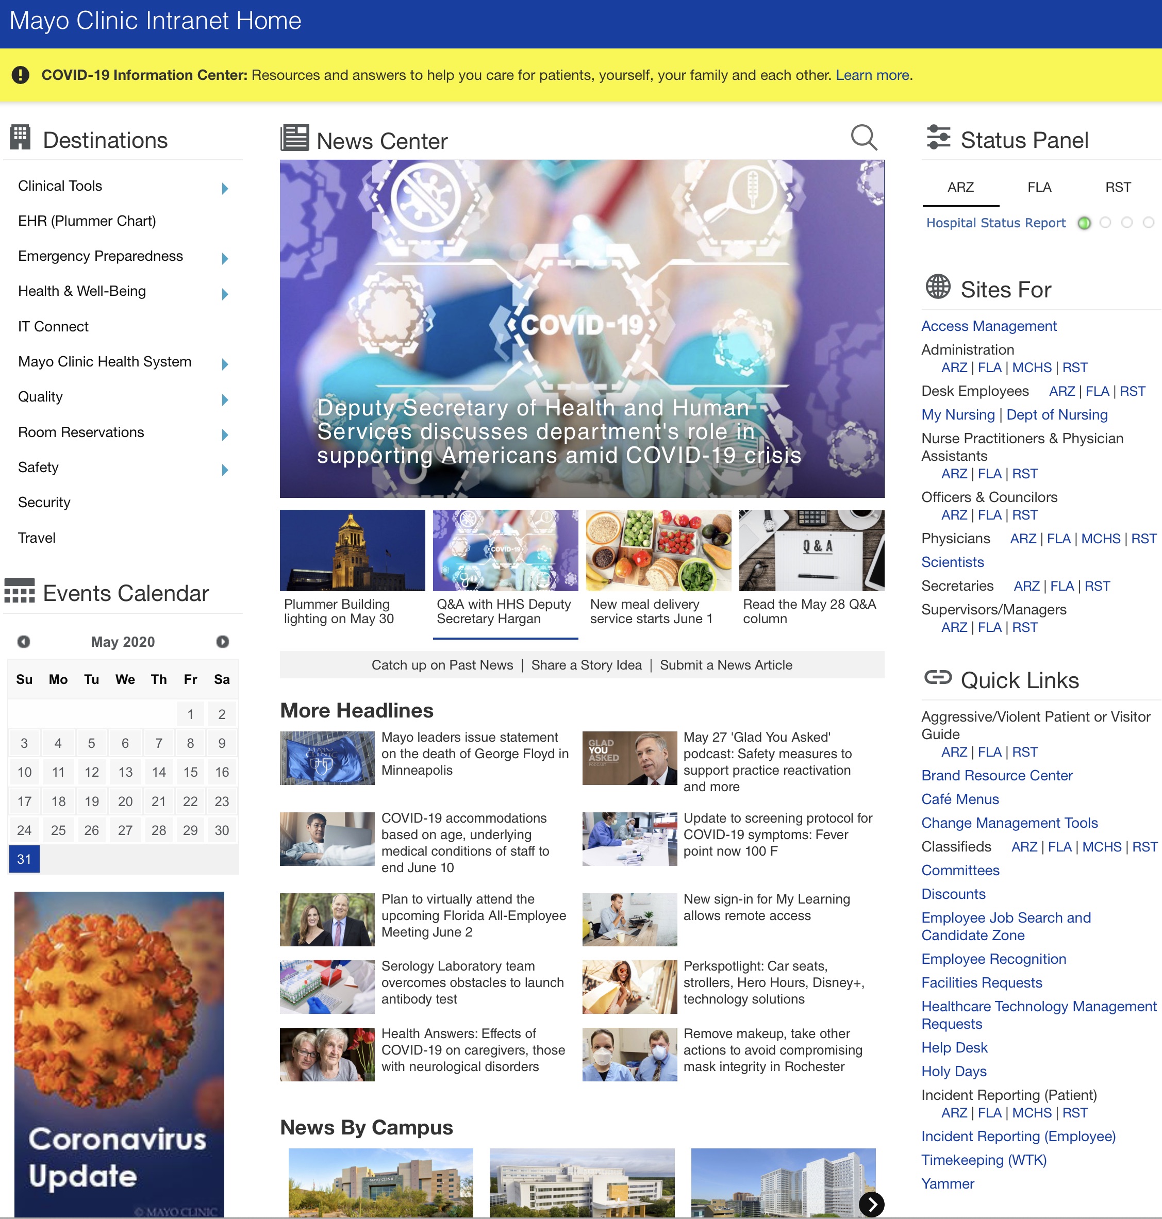Open the featured COVID-19 hero story image

pyautogui.click(x=582, y=328)
